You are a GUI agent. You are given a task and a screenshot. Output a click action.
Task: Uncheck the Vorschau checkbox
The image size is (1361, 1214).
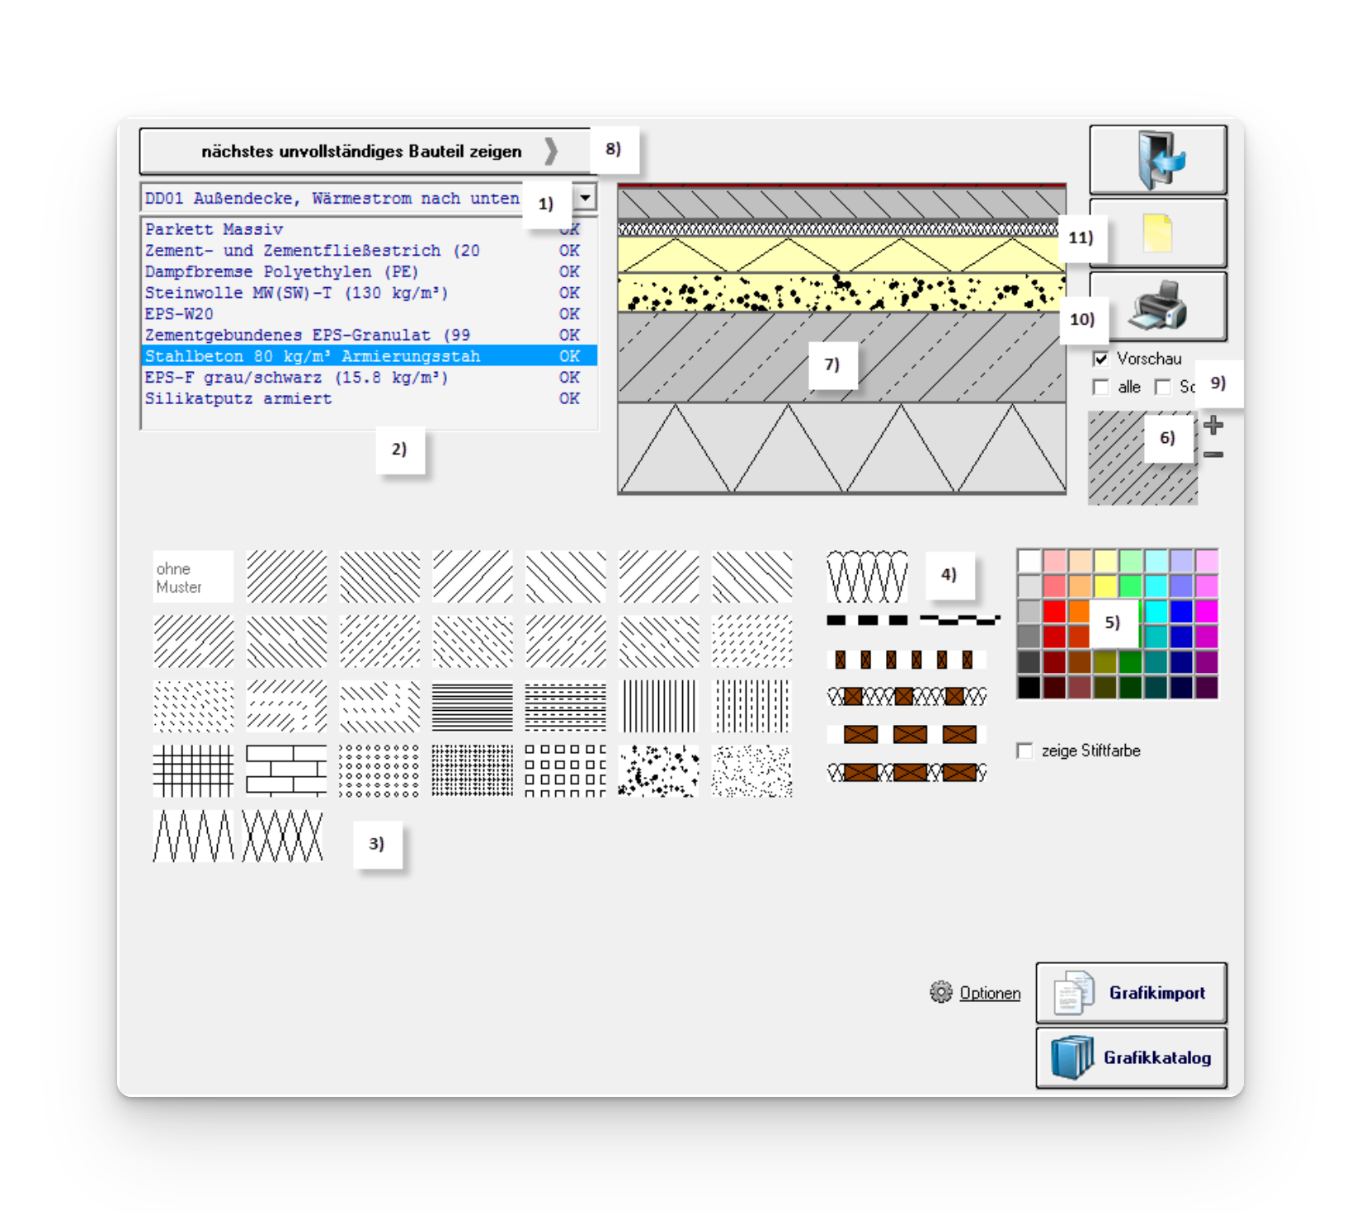[x=1100, y=359]
